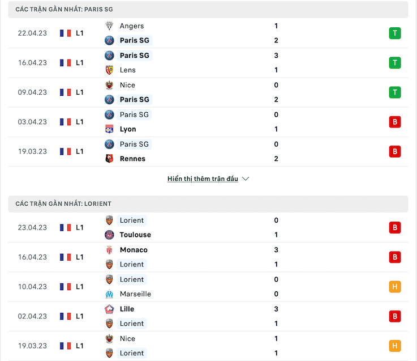This screenshot has height=361, width=417.
Task: Select the Paris SG header section
Action: 208,10
